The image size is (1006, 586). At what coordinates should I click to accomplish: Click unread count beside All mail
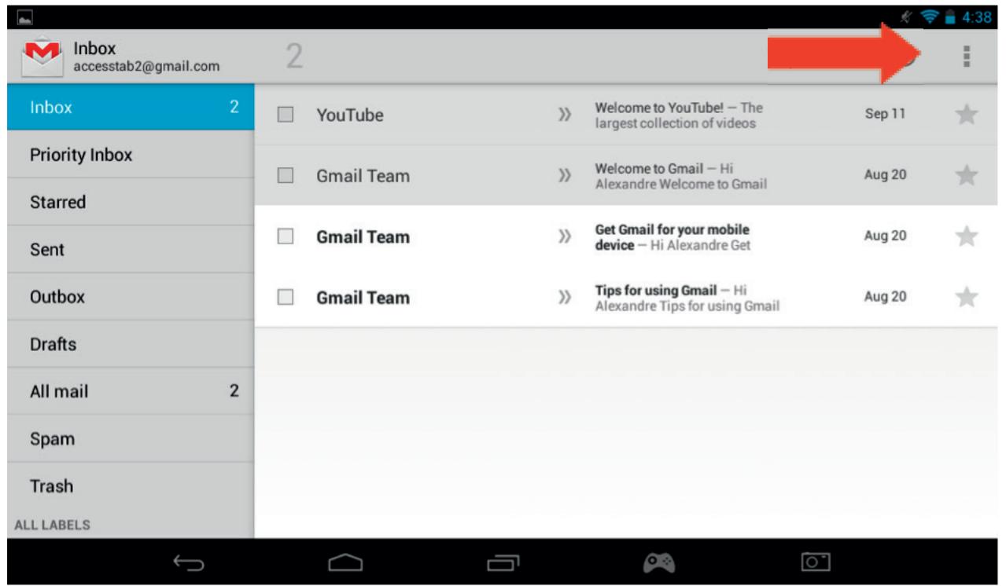(x=234, y=391)
